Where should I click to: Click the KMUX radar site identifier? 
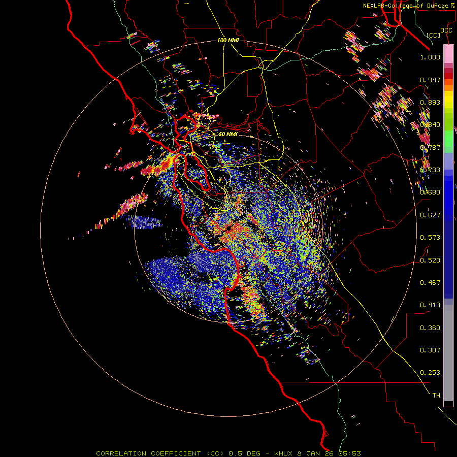pyautogui.click(x=284, y=453)
